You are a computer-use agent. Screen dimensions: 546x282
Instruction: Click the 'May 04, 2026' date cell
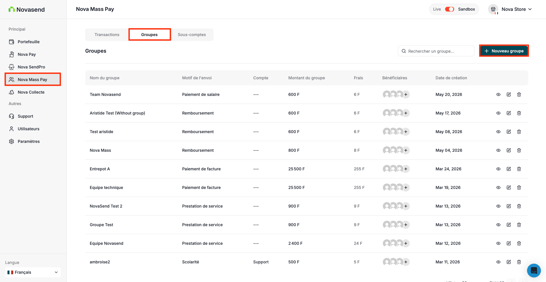449,150
